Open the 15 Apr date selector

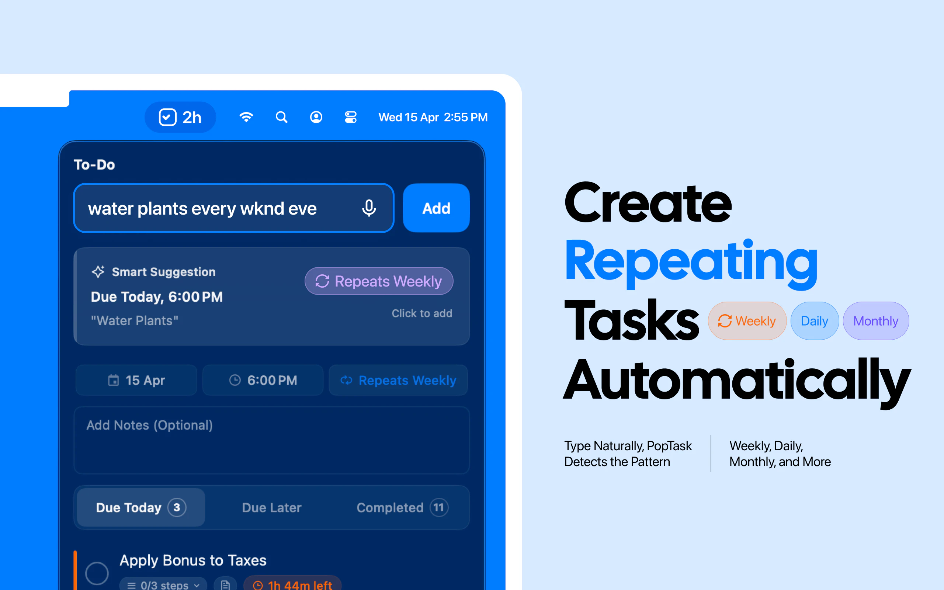[136, 380]
